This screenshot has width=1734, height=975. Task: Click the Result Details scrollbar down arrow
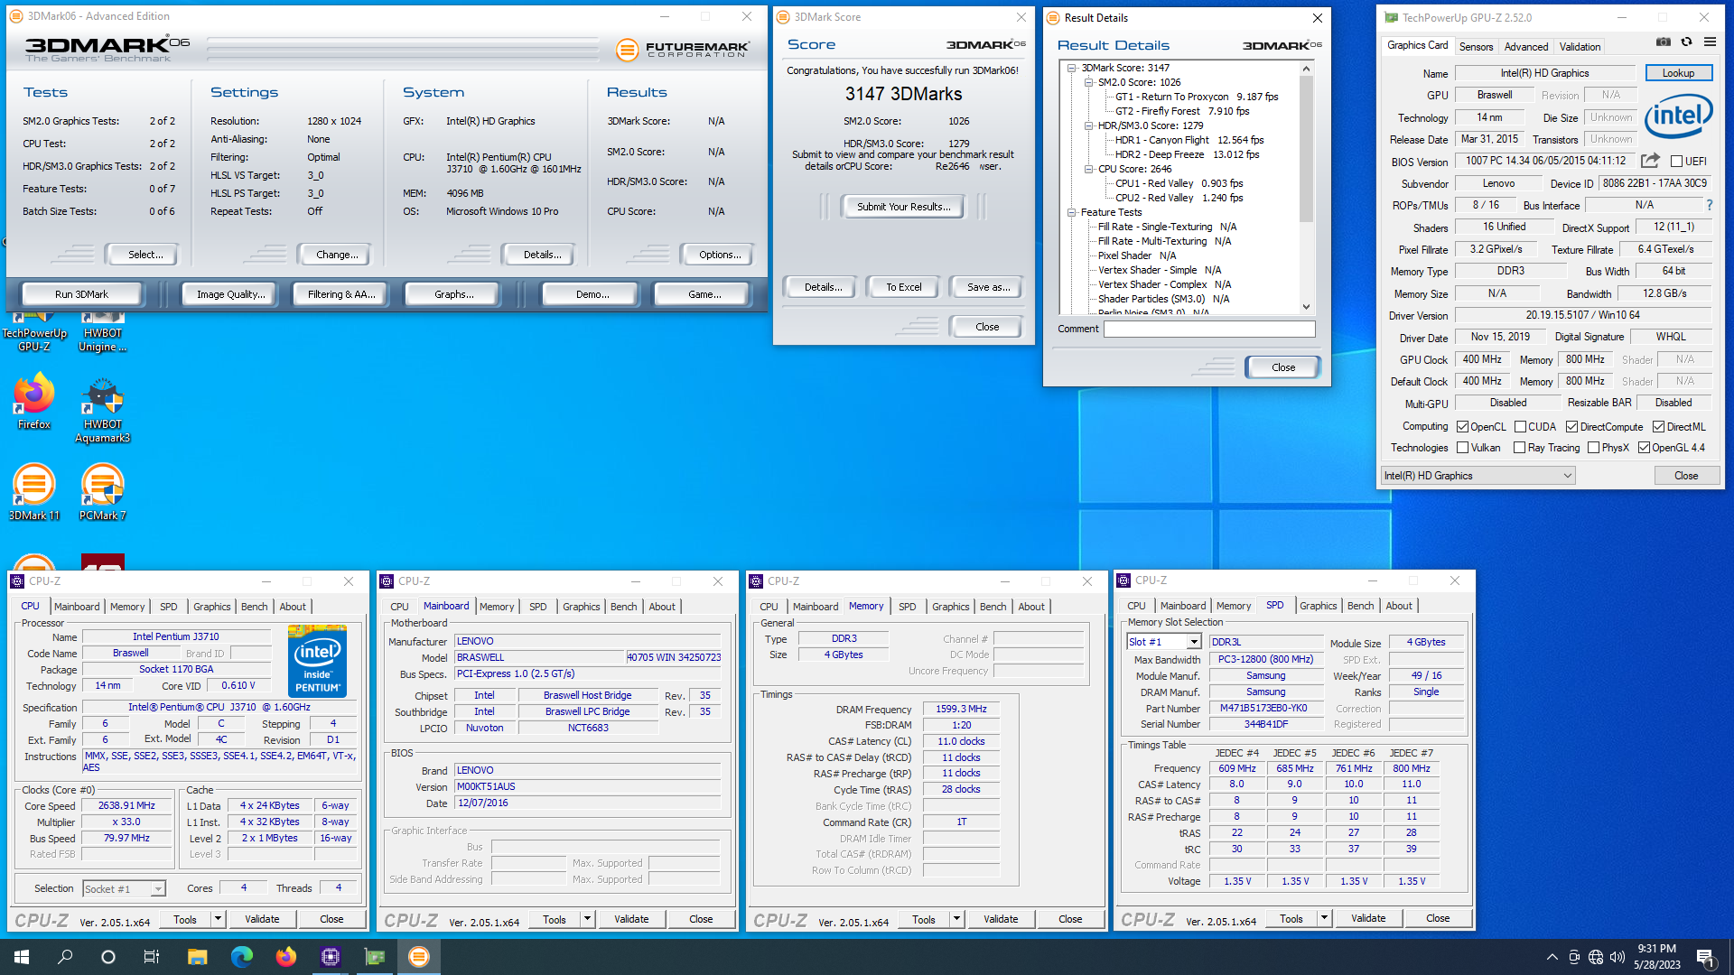pos(1306,307)
